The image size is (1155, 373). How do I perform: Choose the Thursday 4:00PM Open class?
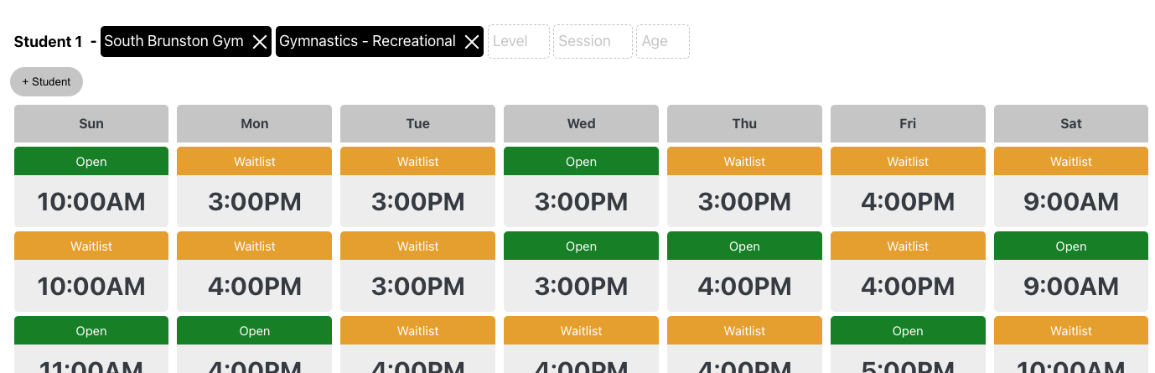coord(744,272)
